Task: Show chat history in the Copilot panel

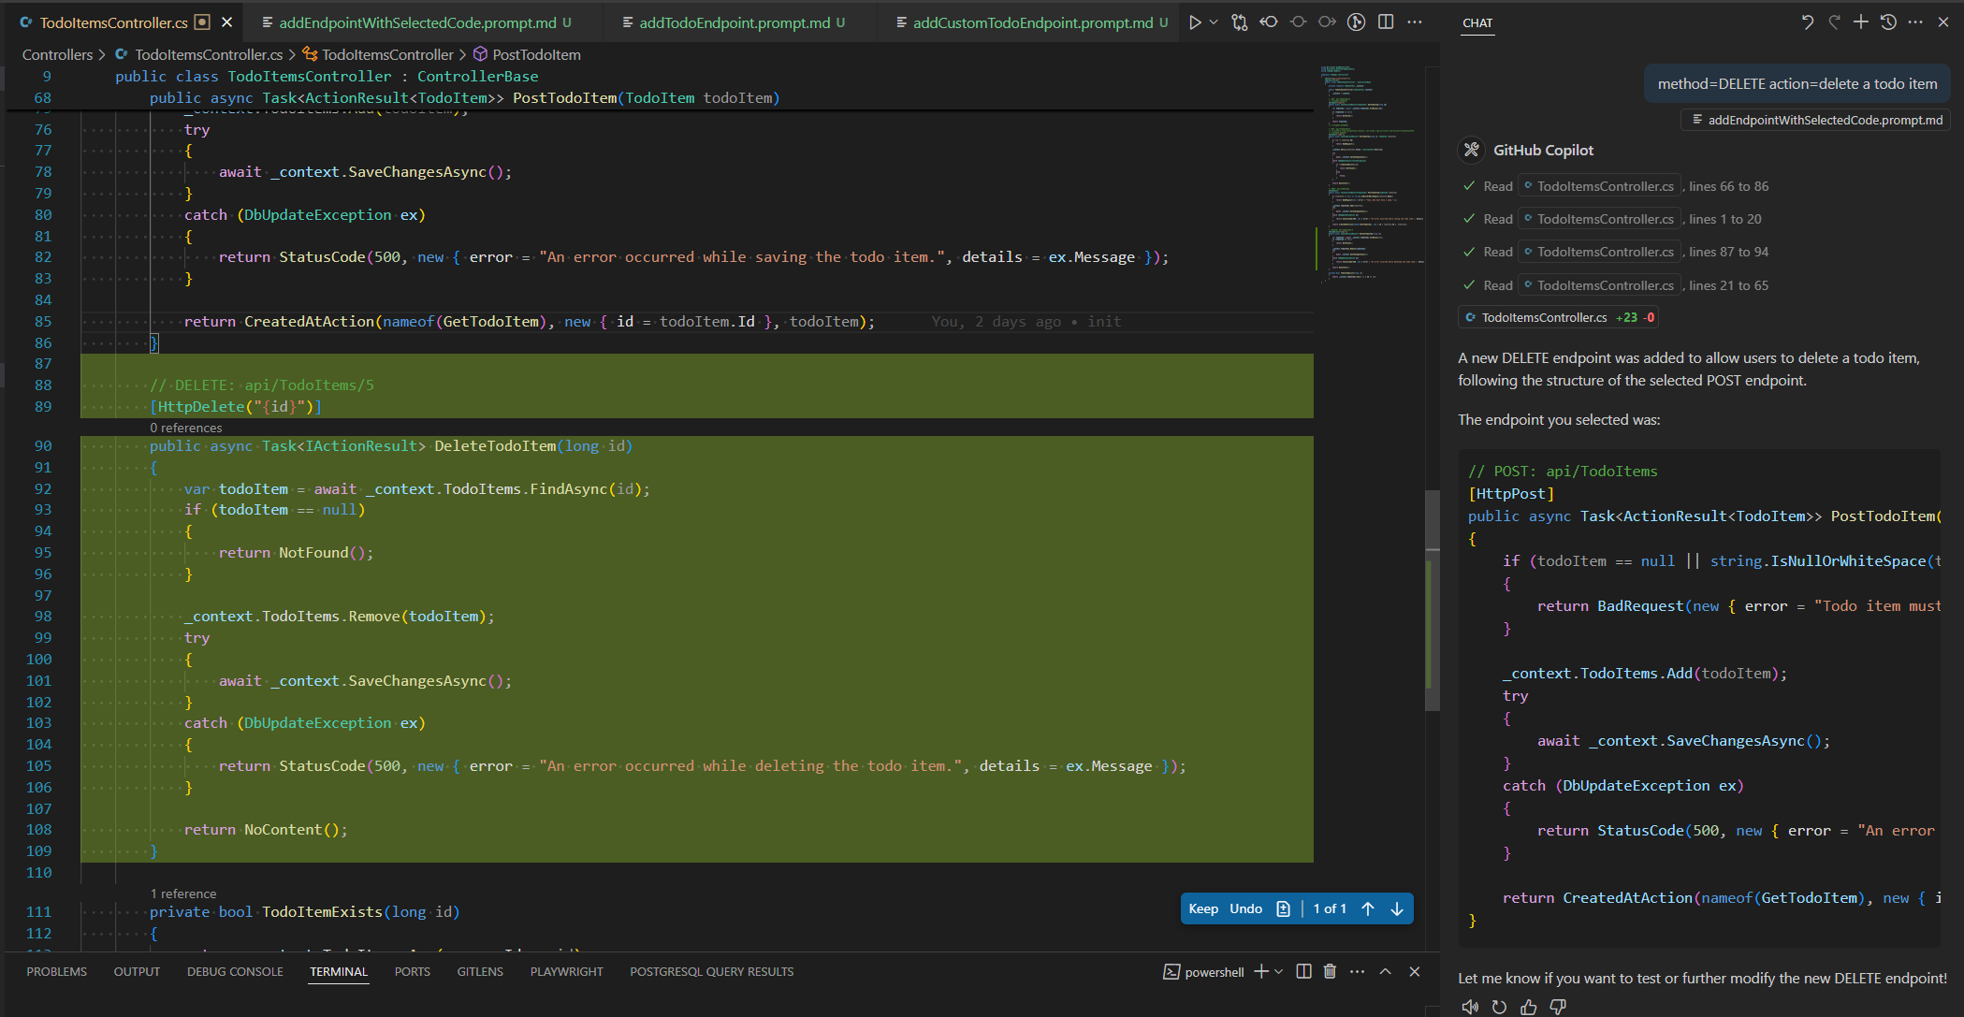Action: coord(1887,22)
